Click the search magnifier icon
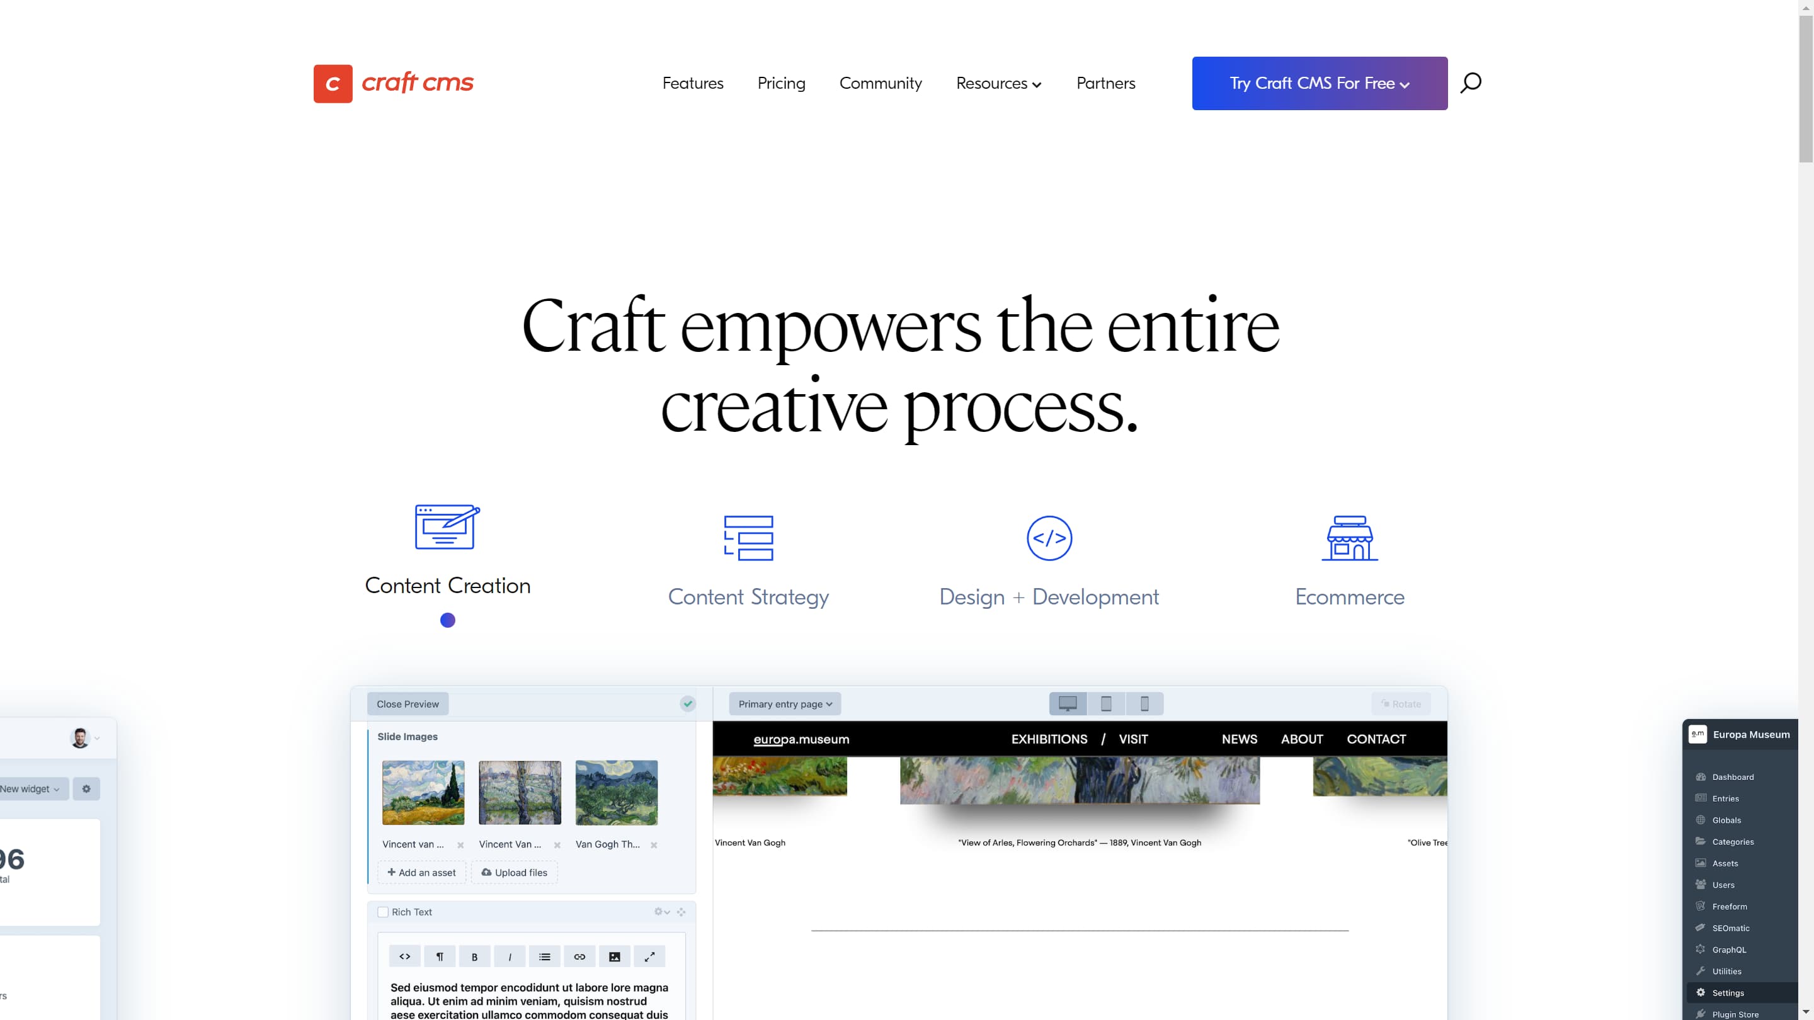This screenshot has height=1020, width=1814. [x=1470, y=83]
